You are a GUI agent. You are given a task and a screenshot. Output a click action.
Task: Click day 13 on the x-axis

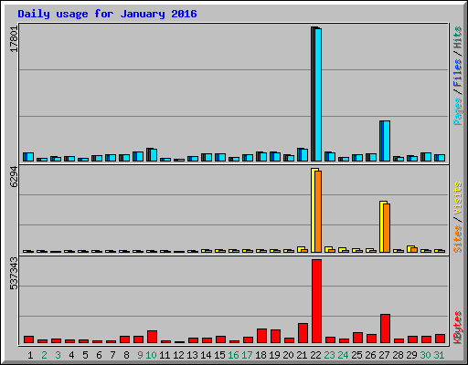coord(192,355)
